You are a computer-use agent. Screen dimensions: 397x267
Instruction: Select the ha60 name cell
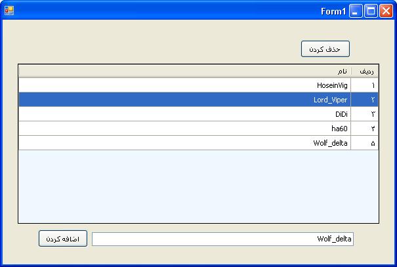[185, 129]
